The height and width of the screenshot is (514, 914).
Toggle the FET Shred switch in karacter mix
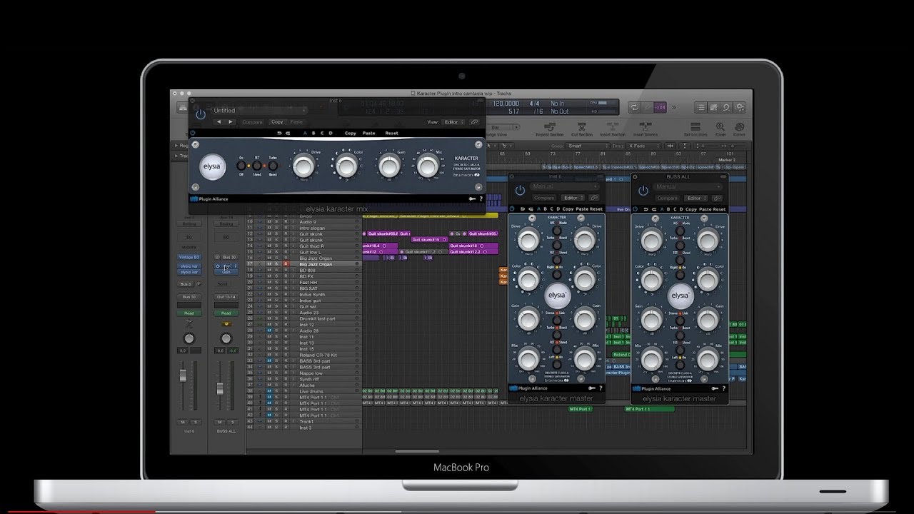257,166
